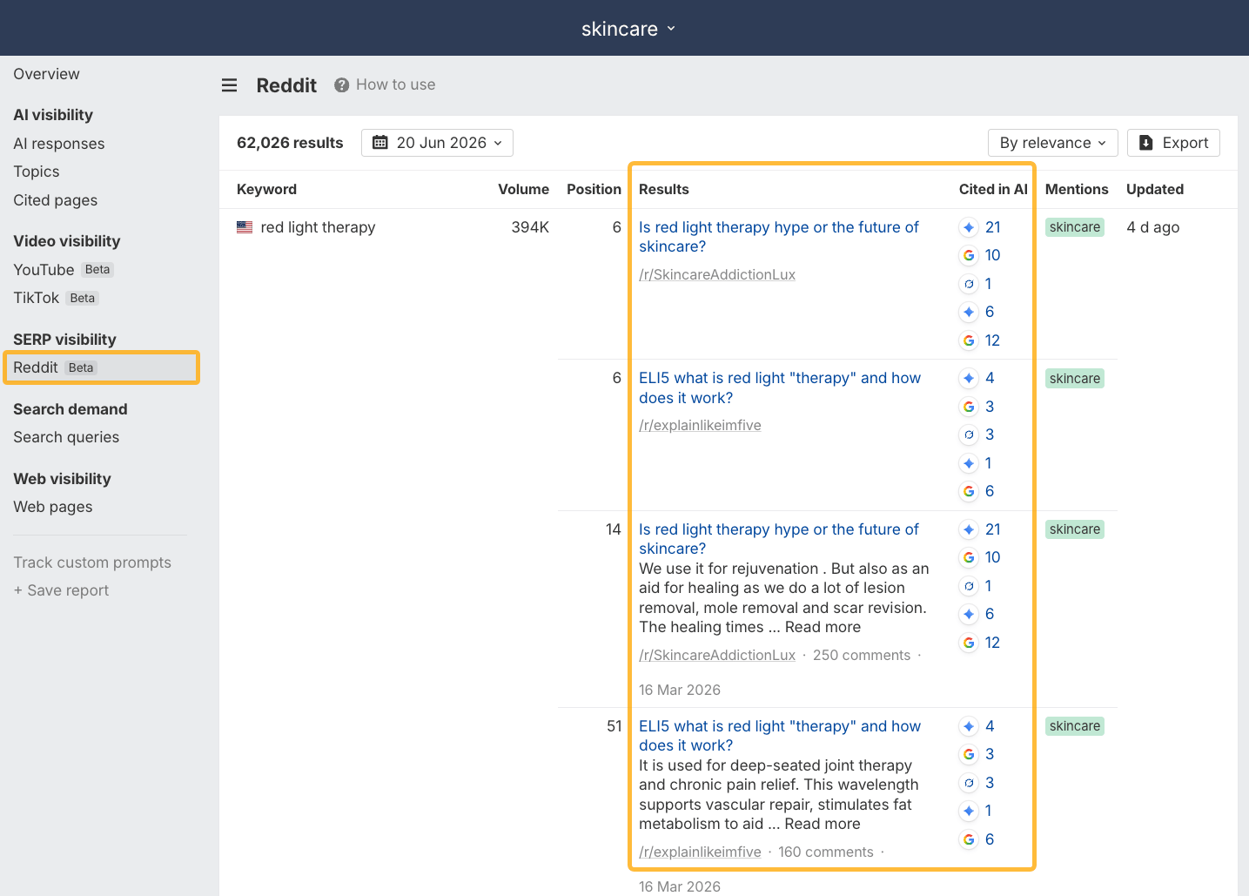Click Google icon beside 12 in position 14 result
1249x896 pixels.
point(969,643)
